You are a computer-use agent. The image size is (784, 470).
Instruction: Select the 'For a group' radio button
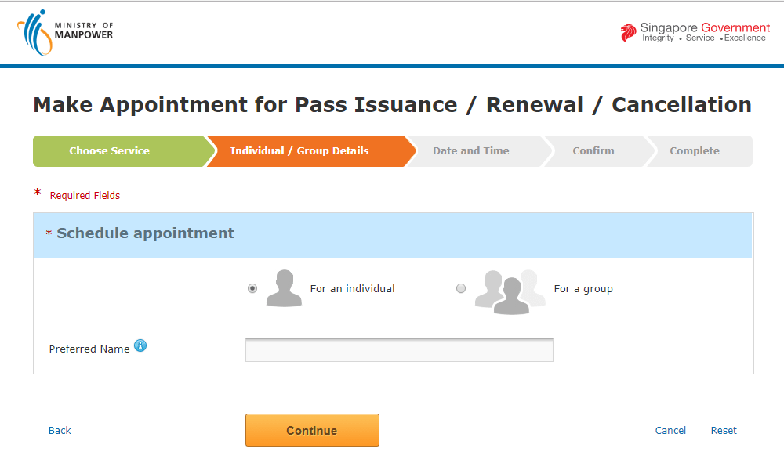pos(461,288)
